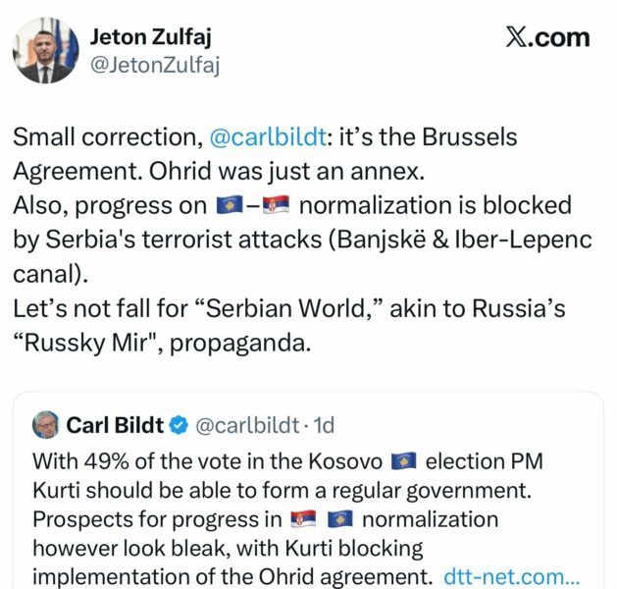617x589 pixels.
Task: Open the Jeton Zulfaj display name
Action: click(150, 37)
